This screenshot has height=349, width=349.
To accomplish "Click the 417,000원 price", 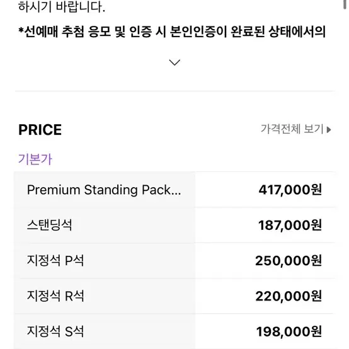I will 290,190.
